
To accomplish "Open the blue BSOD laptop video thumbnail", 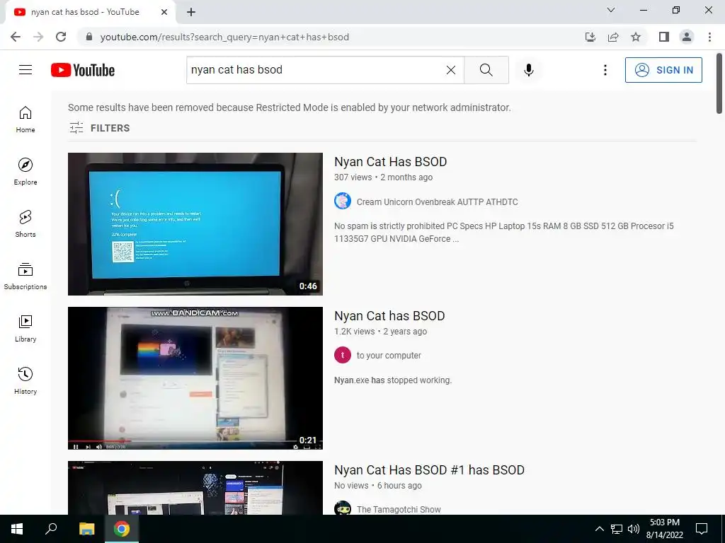I will click(x=195, y=224).
